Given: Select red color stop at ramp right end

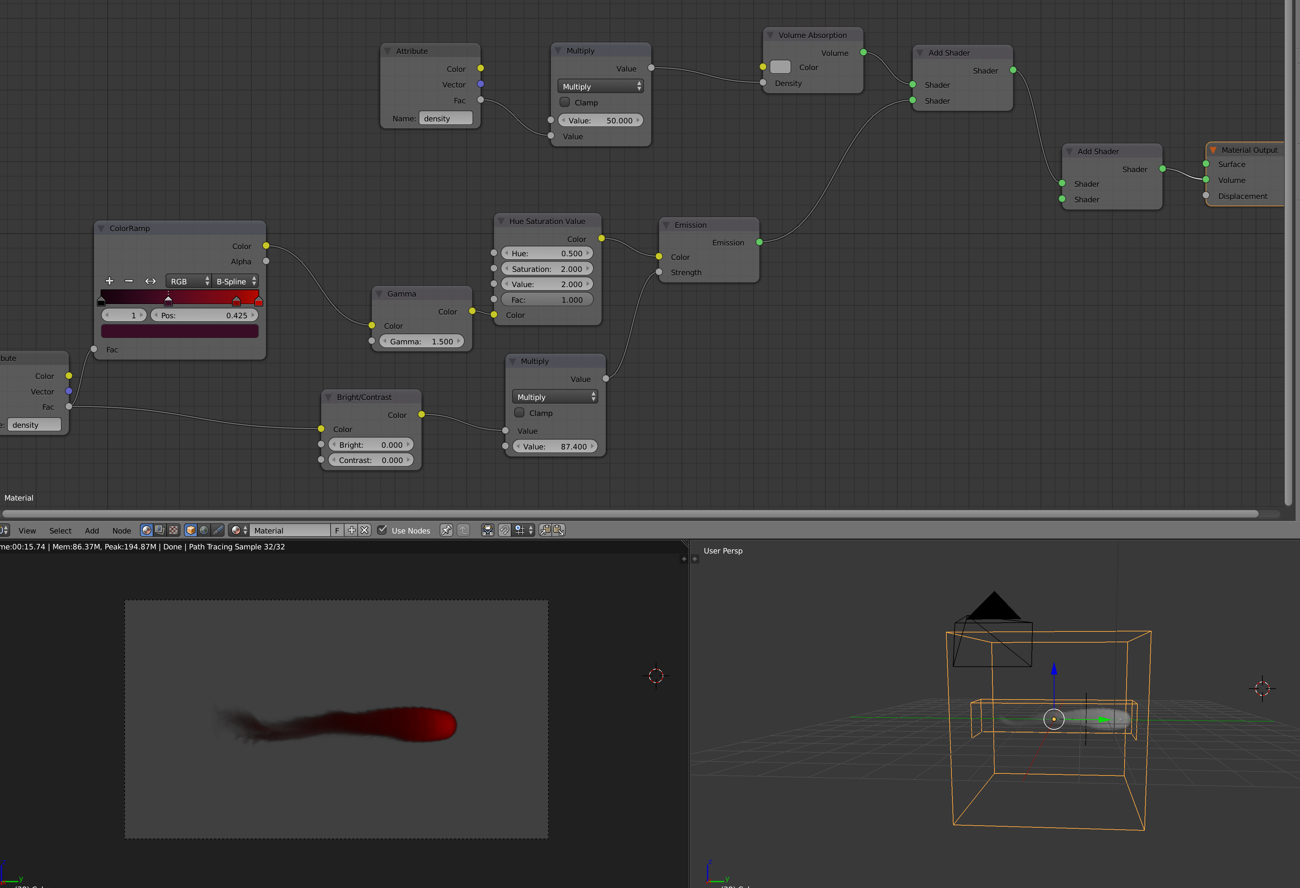Looking at the screenshot, I should [x=258, y=301].
